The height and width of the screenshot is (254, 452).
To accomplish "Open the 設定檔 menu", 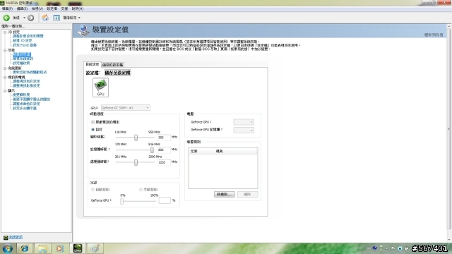I will pos(52,9).
